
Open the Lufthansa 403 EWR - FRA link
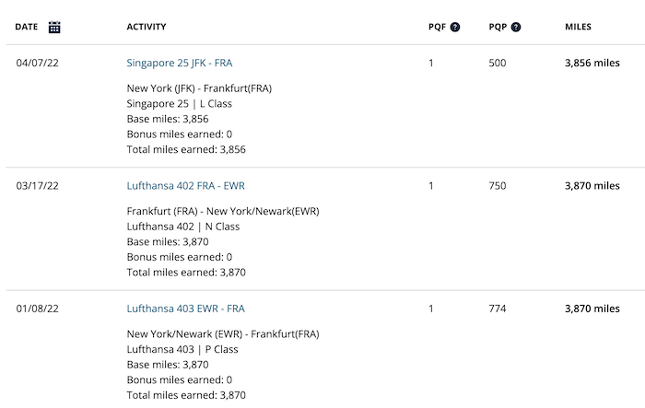(x=186, y=309)
